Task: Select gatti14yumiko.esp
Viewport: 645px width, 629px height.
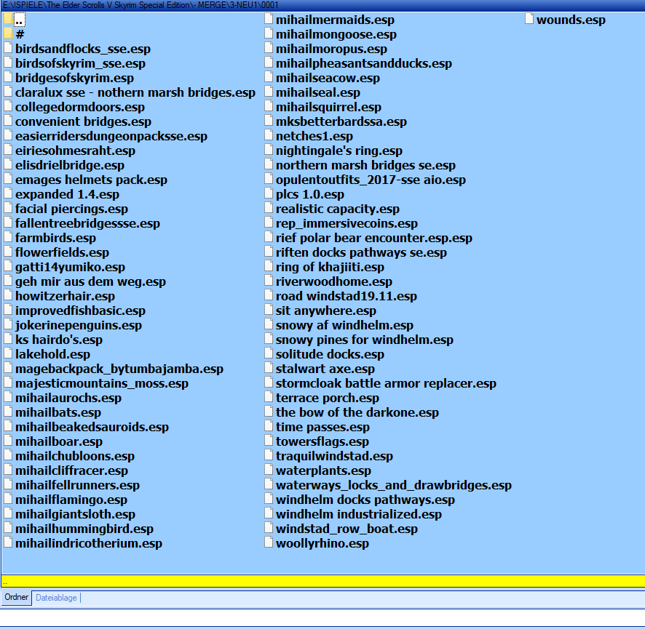Action: 70,267
